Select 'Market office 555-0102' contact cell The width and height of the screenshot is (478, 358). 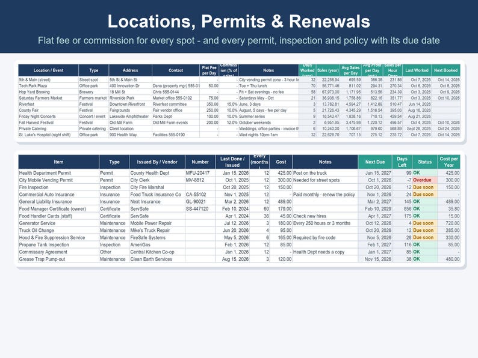click(x=176, y=98)
